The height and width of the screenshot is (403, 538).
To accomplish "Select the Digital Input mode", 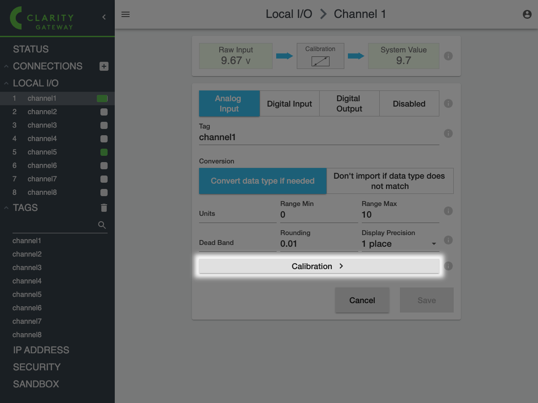I will click(x=289, y=103).
